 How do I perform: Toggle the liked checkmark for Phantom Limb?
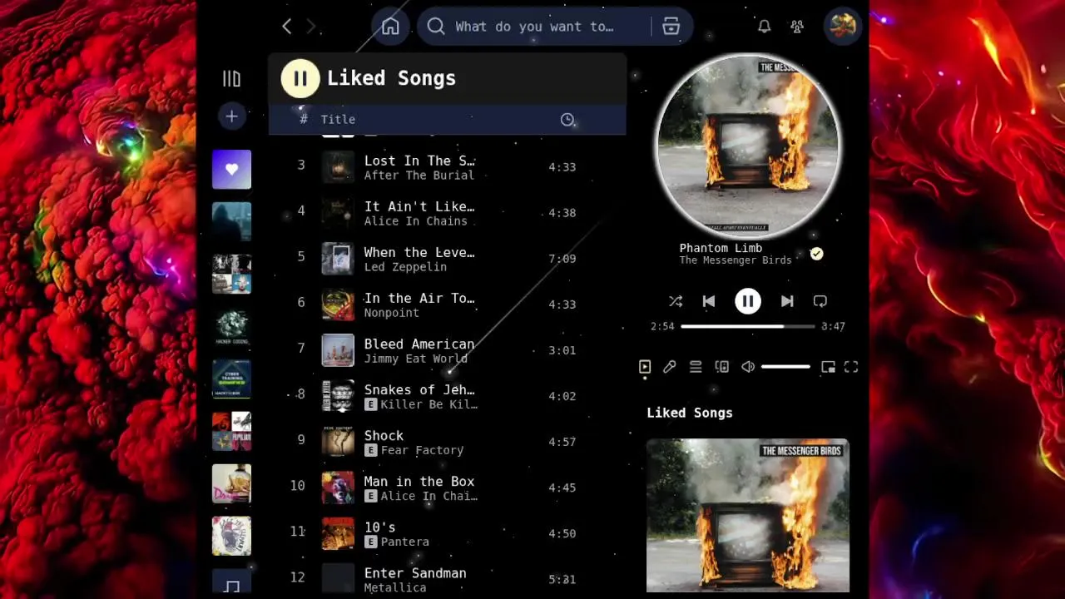[x=817, y=254]
